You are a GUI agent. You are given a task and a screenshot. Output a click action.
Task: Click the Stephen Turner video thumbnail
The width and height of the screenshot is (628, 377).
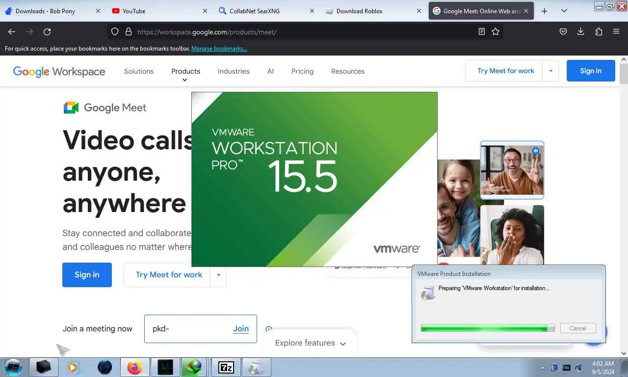[512, 170]
